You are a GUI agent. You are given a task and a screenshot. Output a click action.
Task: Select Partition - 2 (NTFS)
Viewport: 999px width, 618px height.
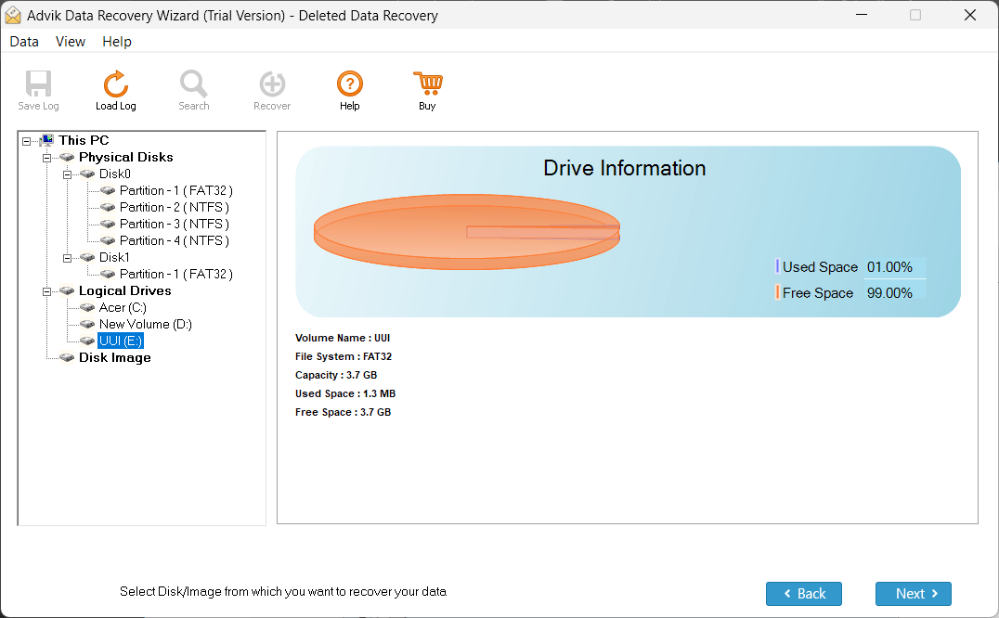(174, 207)
